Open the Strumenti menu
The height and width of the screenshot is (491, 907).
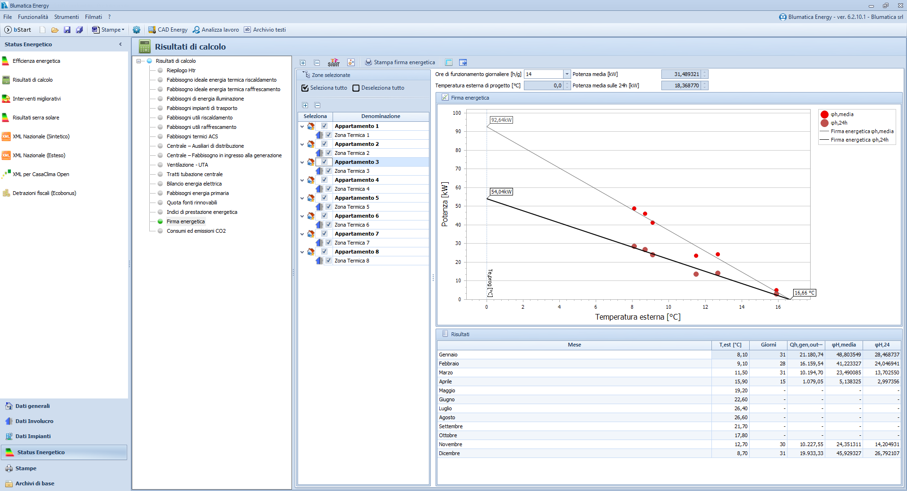pos(67,17)
